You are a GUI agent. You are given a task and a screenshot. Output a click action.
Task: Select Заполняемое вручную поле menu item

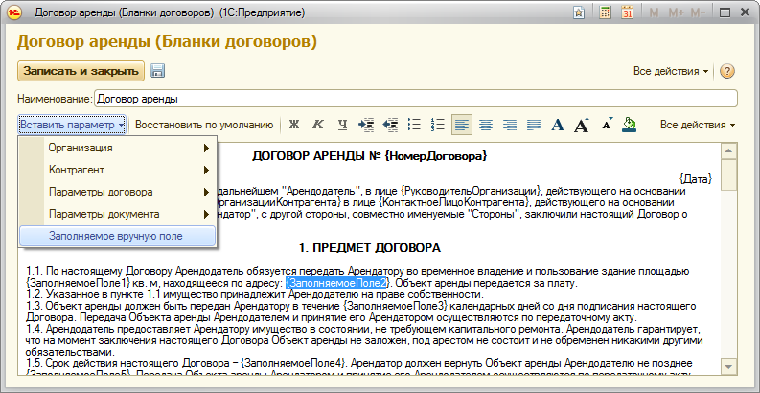click(115, 236)
